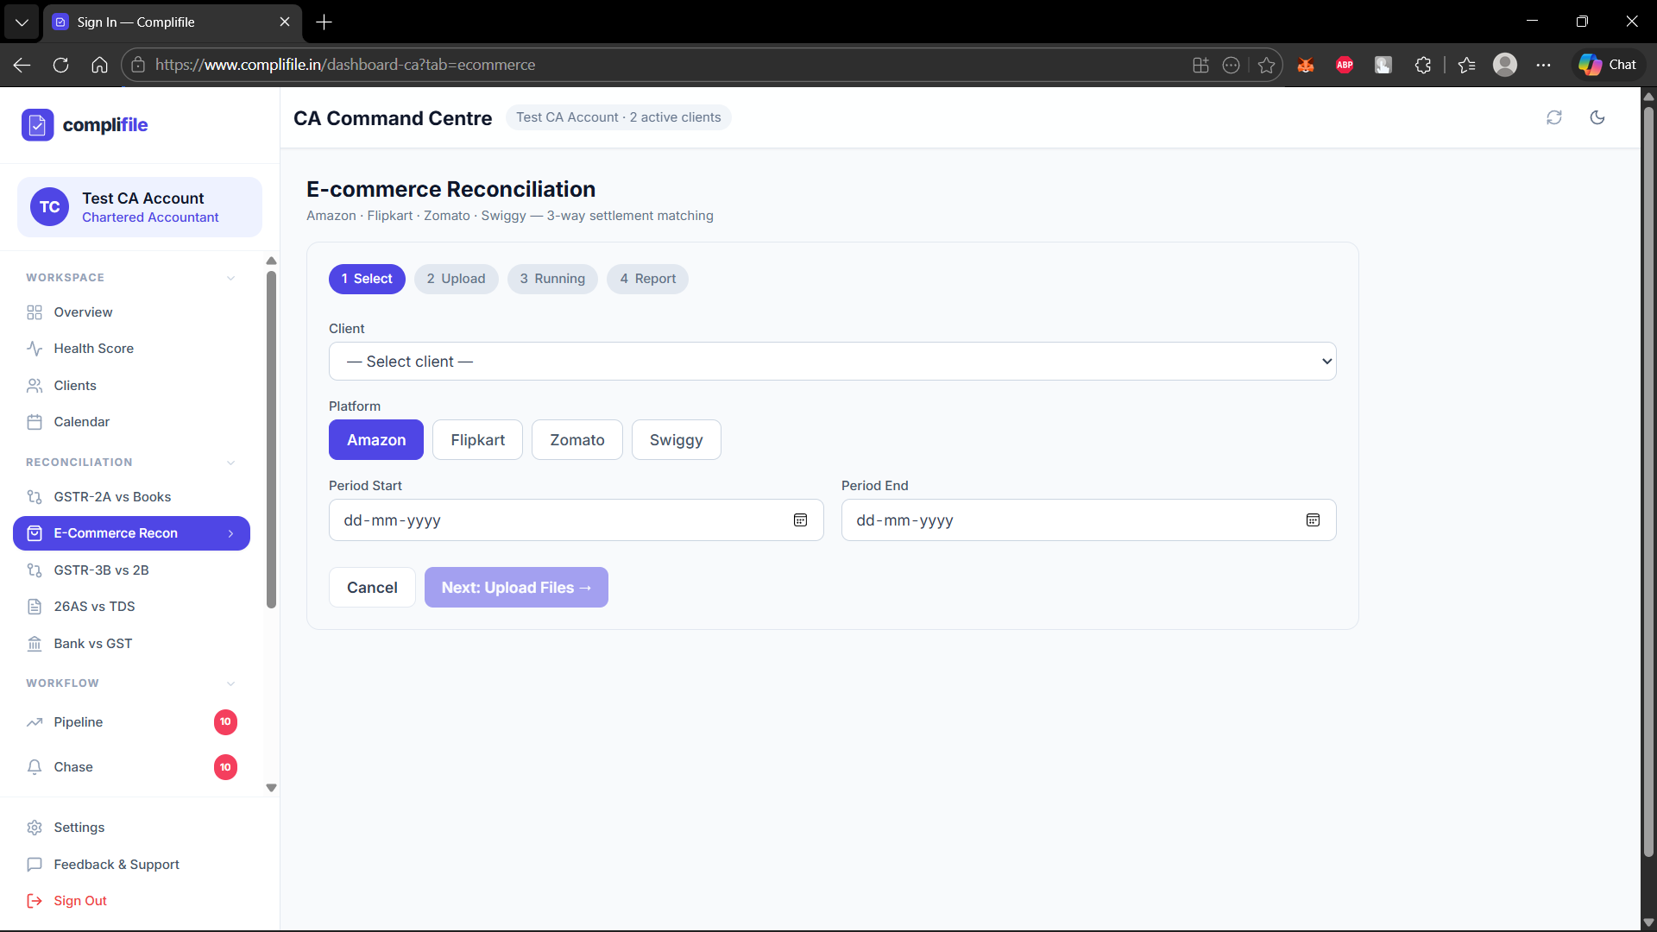1657x932 pixels.
Task: Open browser Extensions puzzle icon
Action: point(1423,65)
